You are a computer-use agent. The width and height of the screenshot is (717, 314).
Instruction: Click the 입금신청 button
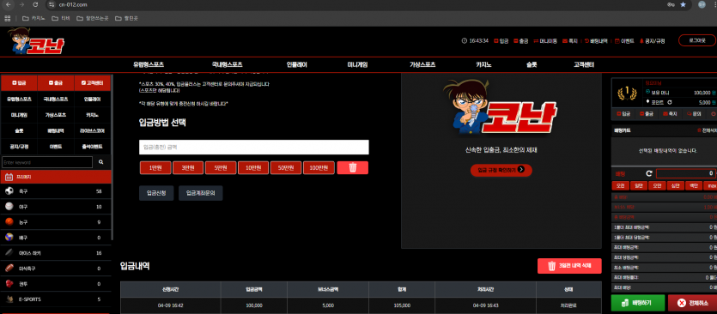156,193
